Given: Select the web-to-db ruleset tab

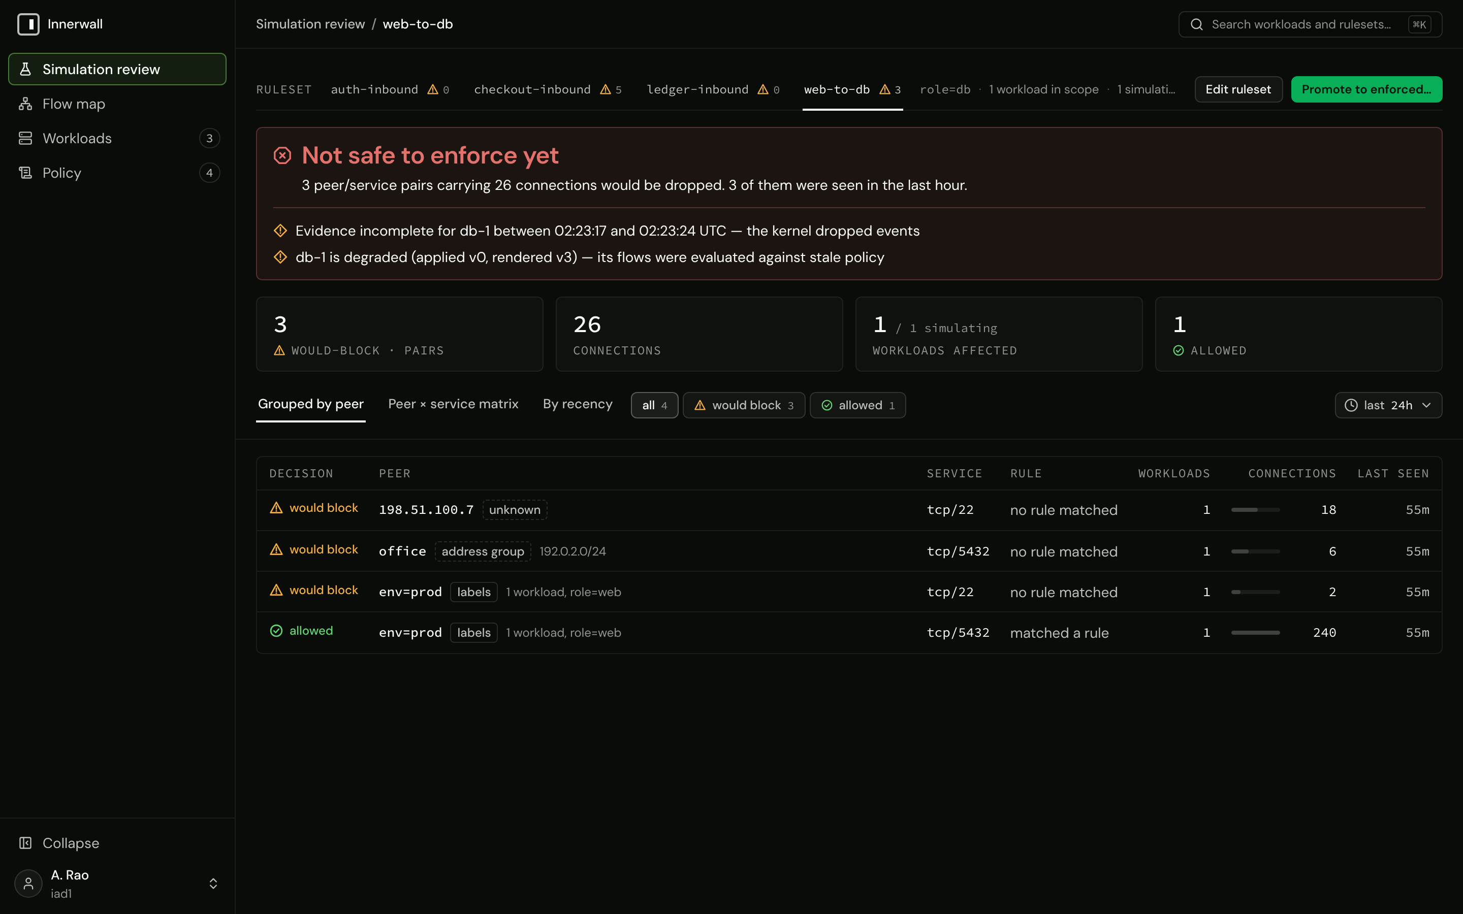Looking at the screenshot, I should pyautogui.click(x=852, y=89).
